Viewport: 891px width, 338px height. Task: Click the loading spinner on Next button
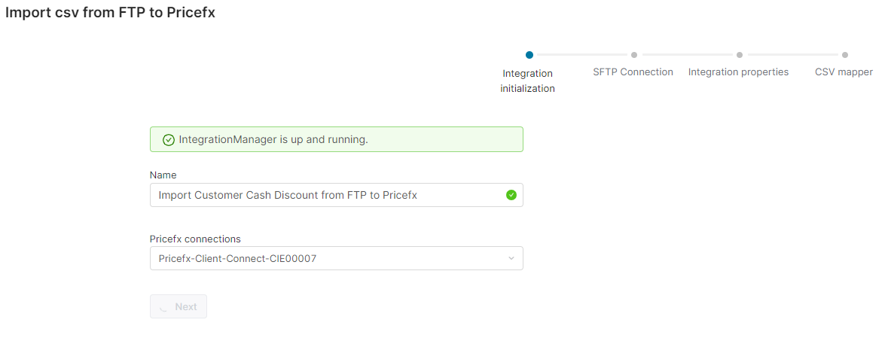163,306
